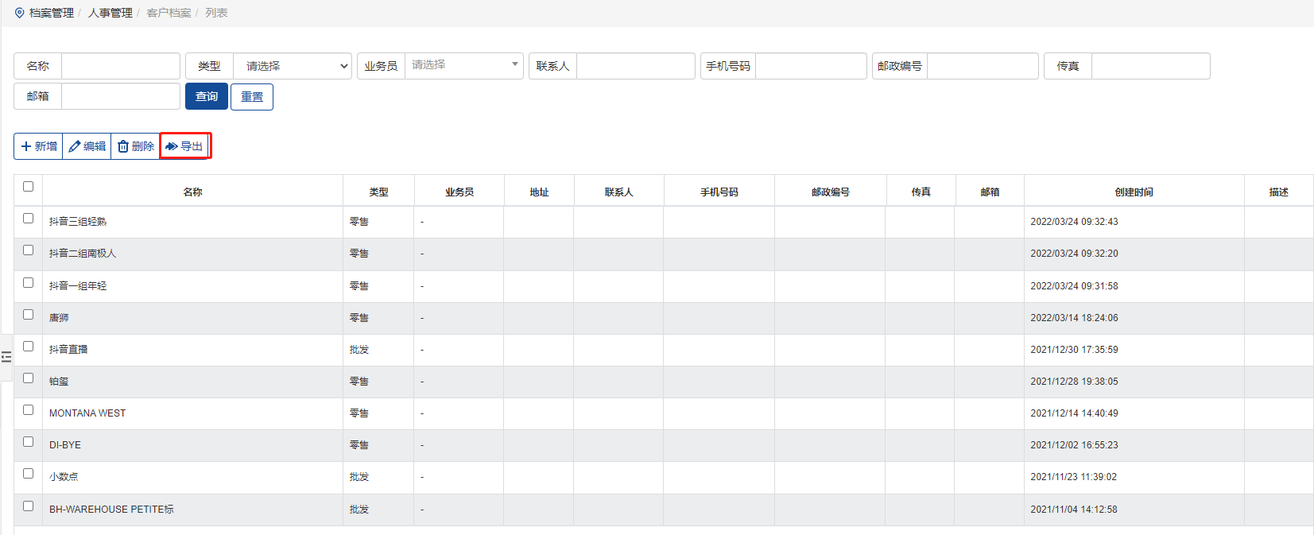
Task: Sort by the 创建时间 column header
Action: pos(1134,192)
